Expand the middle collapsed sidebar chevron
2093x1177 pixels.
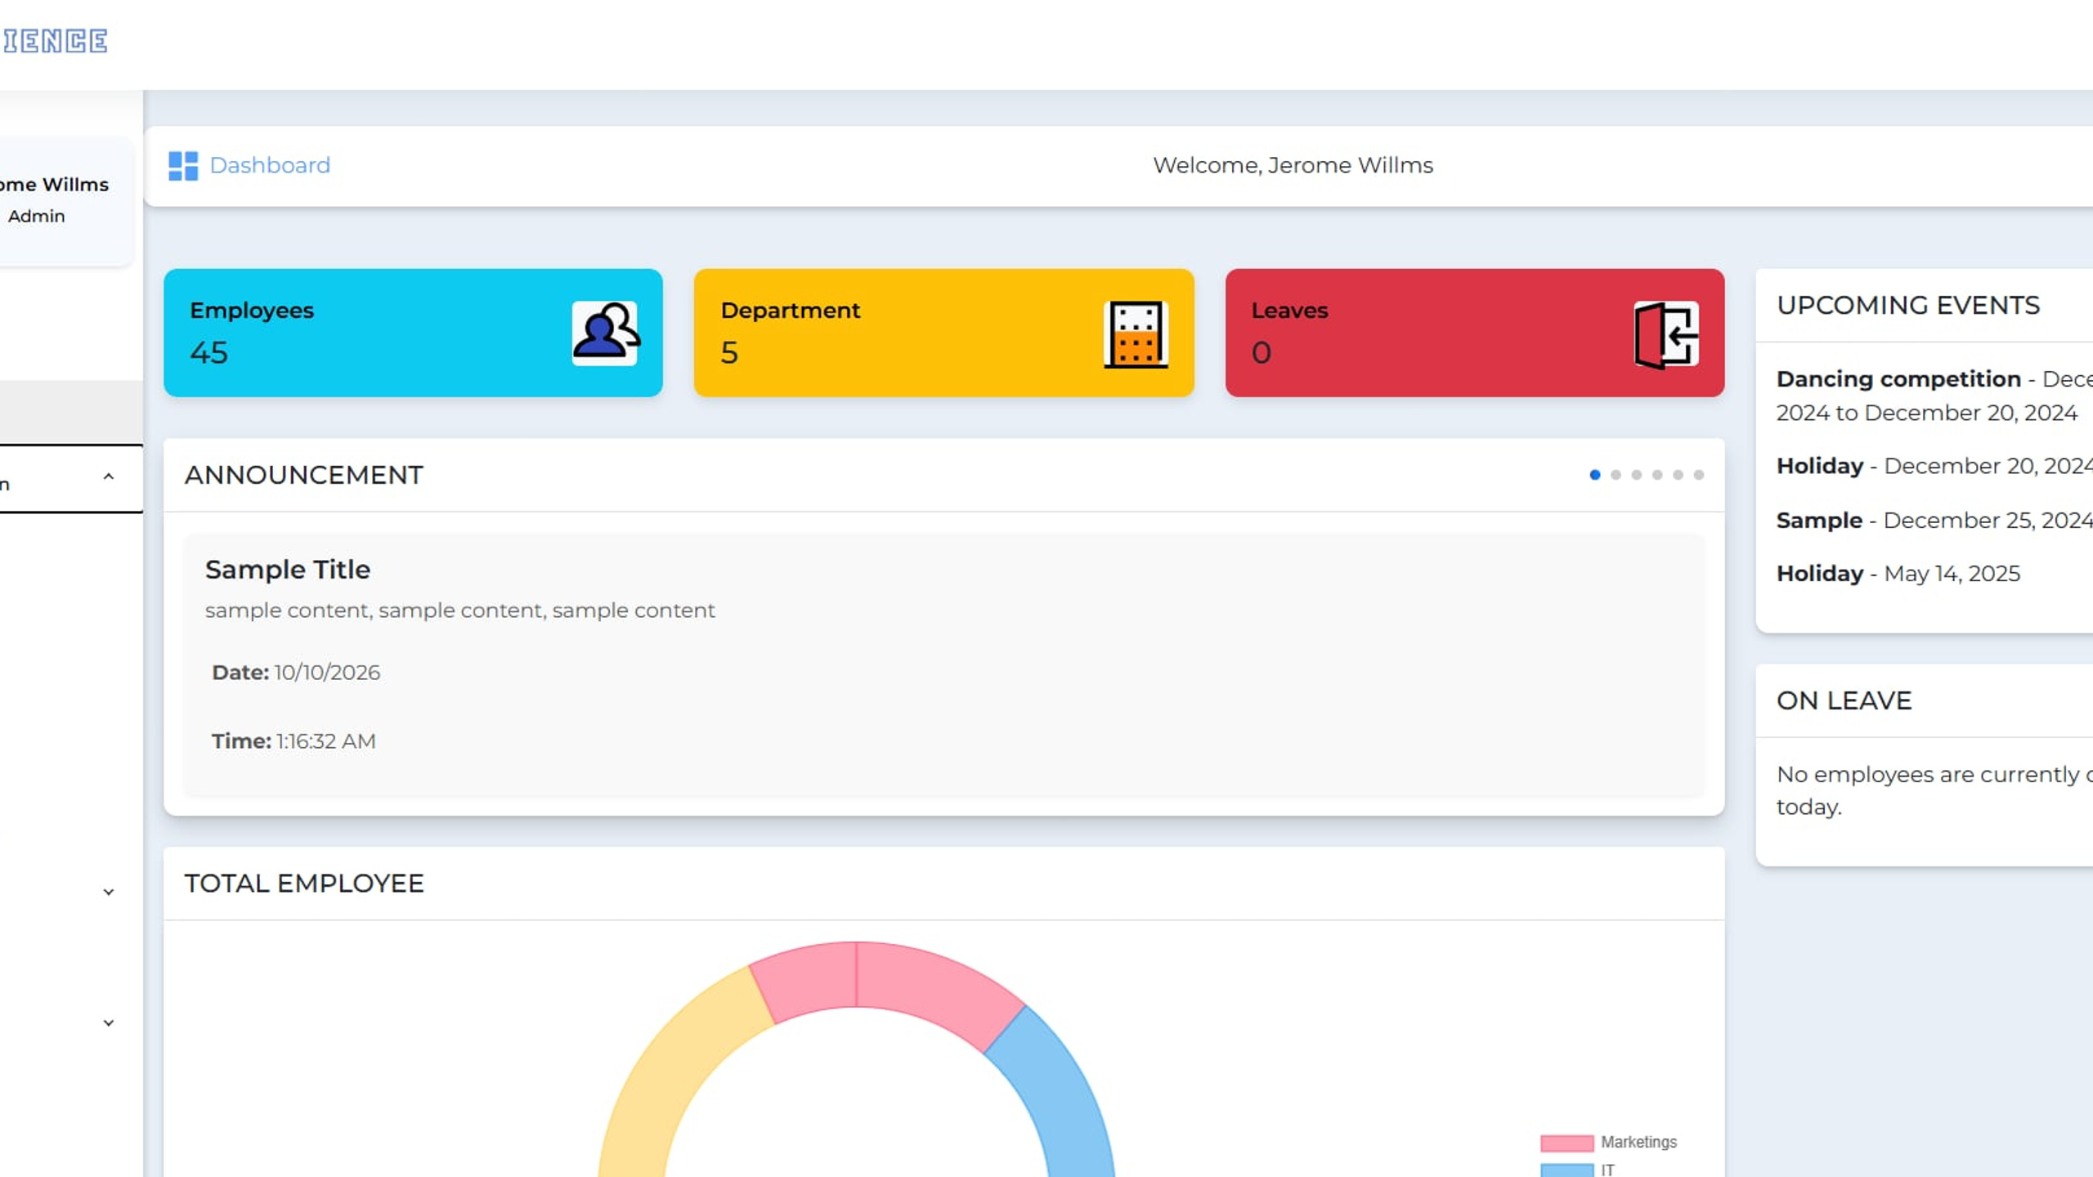pyautogui.click(x=108, y=892)
